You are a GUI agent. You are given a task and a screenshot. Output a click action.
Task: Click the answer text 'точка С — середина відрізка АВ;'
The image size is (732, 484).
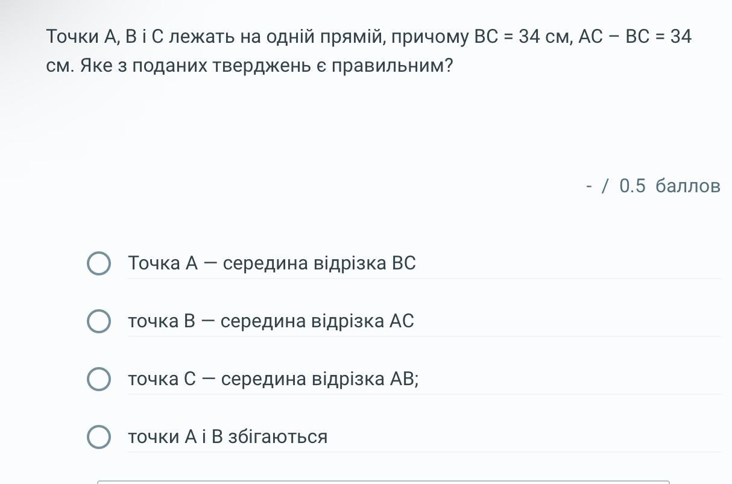pos(273,379)
